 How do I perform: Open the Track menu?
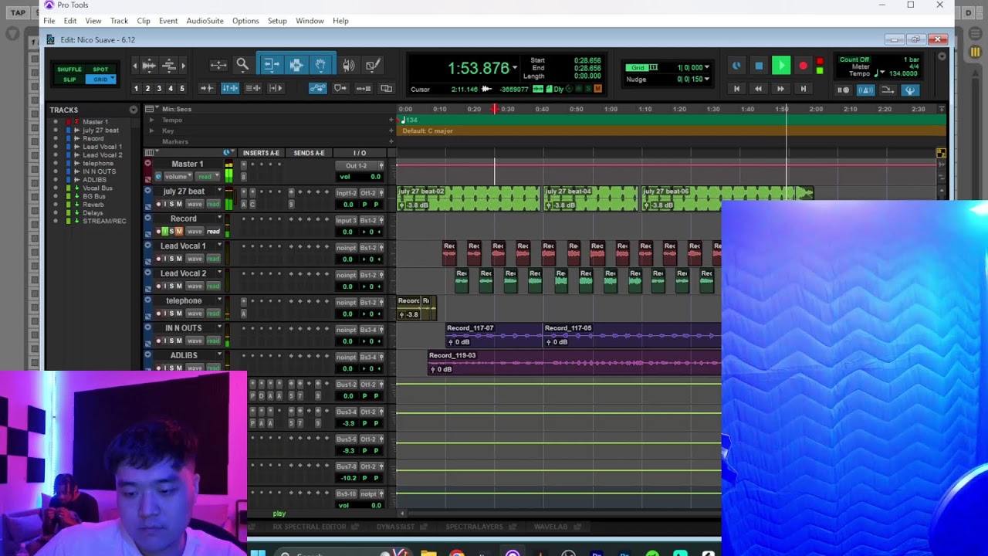point(119,21)
